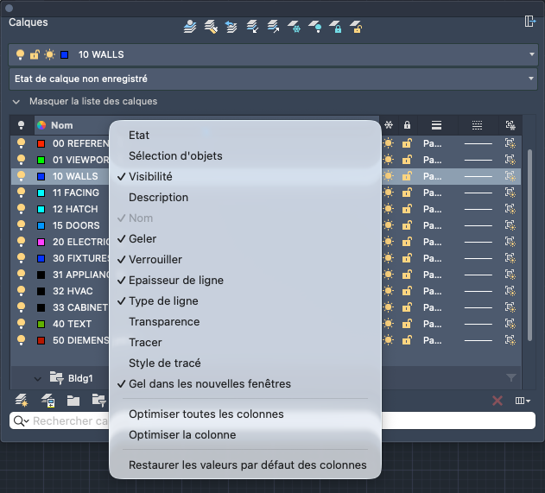Open linetype line of 31 APPLIANCE layer
This screenshot has height=493, width=545.
pyautogui.click(x=478, y=275)
